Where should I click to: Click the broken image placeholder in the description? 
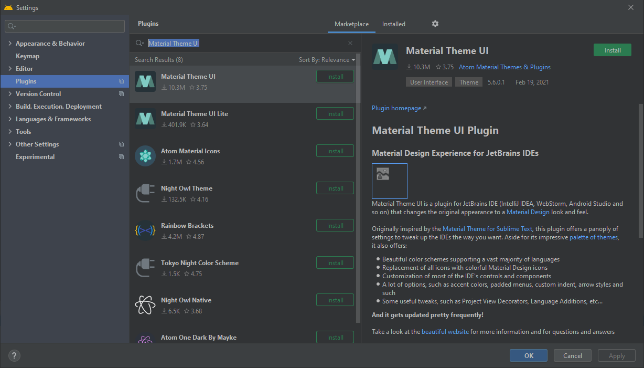(x=390, y=181)
